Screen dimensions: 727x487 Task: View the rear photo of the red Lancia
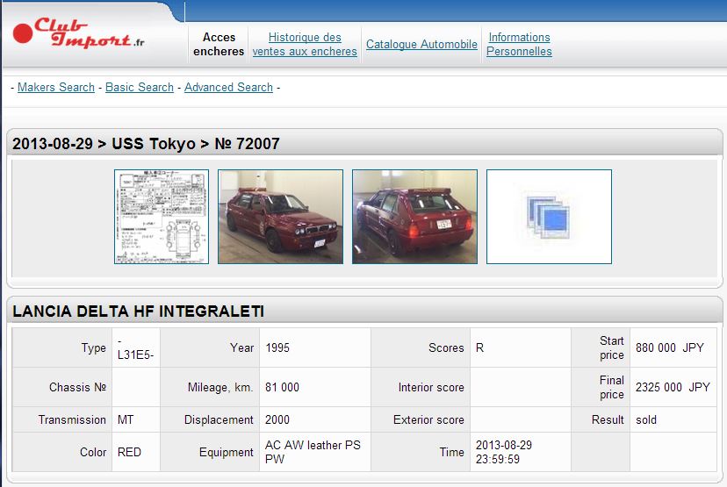414,217
